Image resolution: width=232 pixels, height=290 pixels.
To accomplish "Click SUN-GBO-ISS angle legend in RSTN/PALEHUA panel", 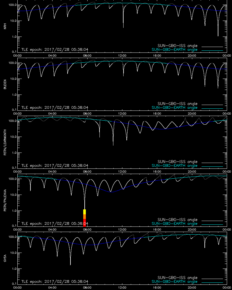I will (177, 220).
